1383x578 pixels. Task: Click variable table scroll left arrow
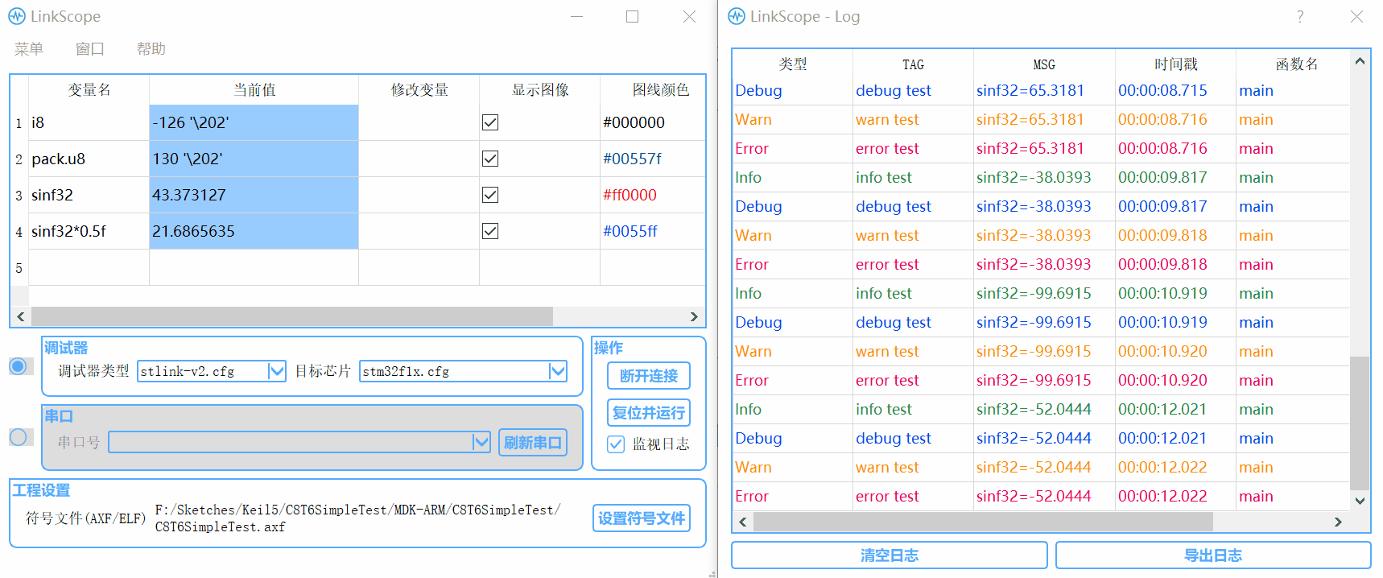tap(21, 316)
